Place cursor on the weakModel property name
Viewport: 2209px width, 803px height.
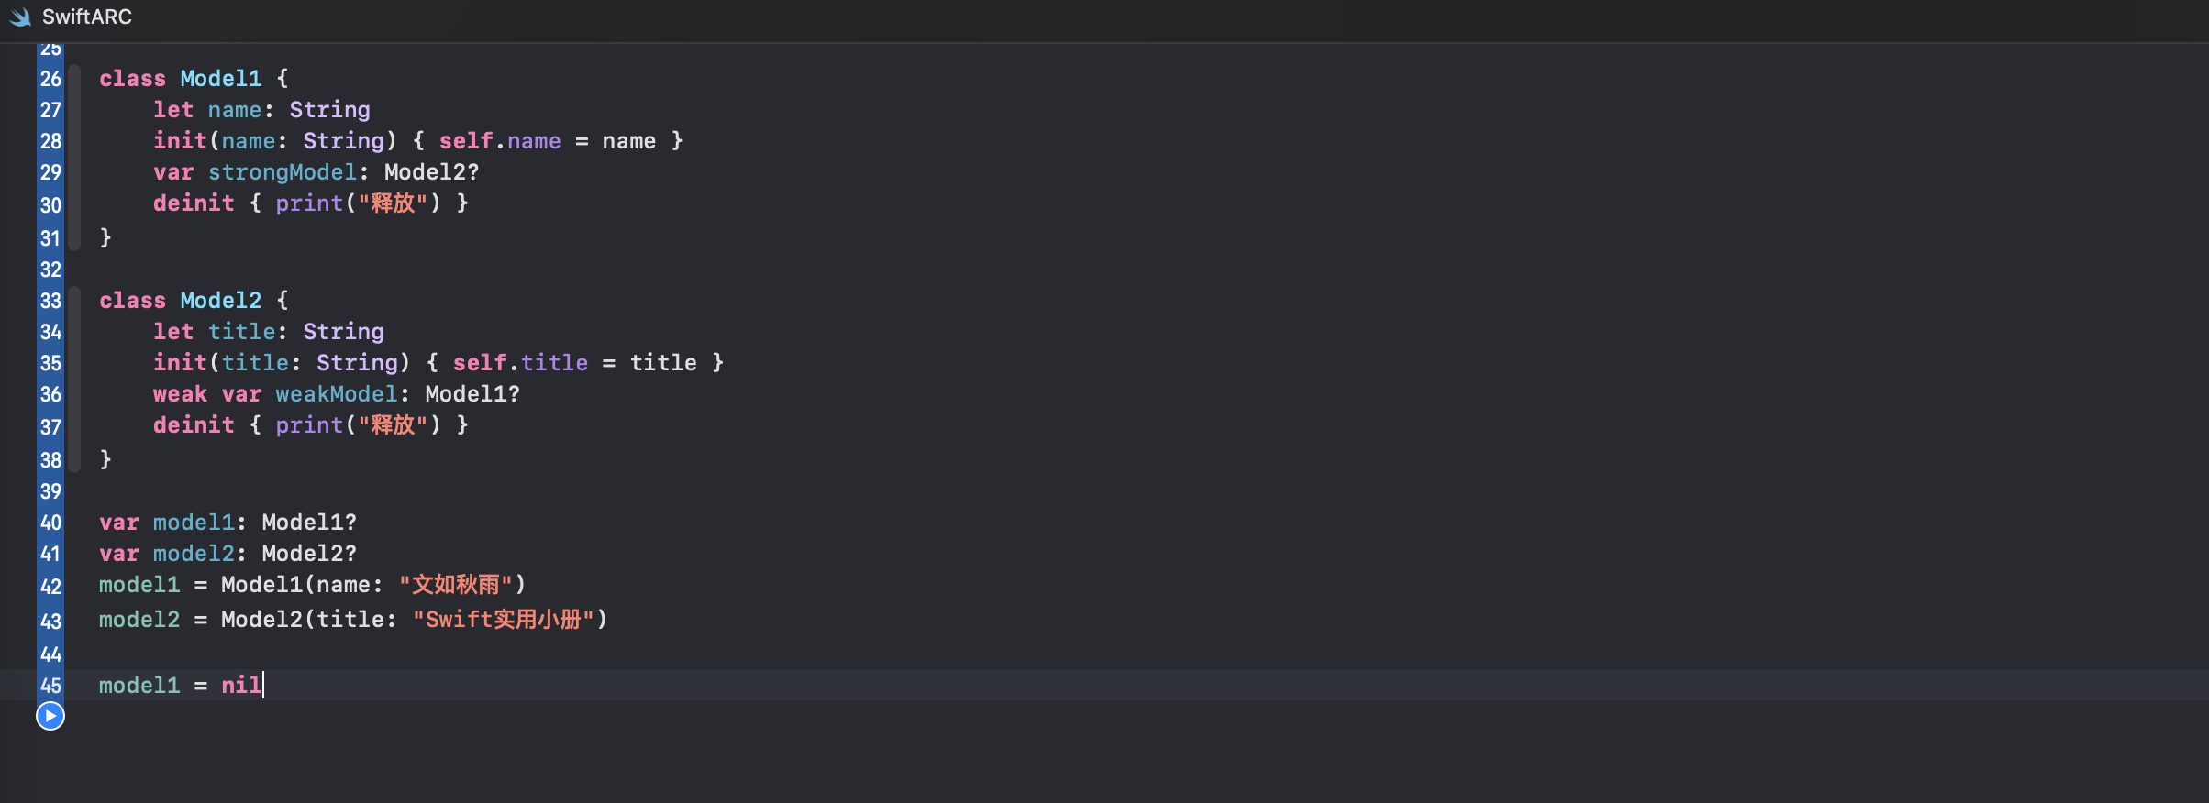coord(336,394)
